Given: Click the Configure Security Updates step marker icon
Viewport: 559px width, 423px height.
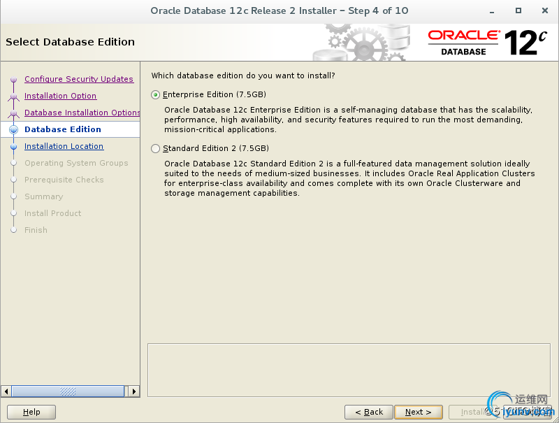Looking at the screenshot, I should click(13, 79).
